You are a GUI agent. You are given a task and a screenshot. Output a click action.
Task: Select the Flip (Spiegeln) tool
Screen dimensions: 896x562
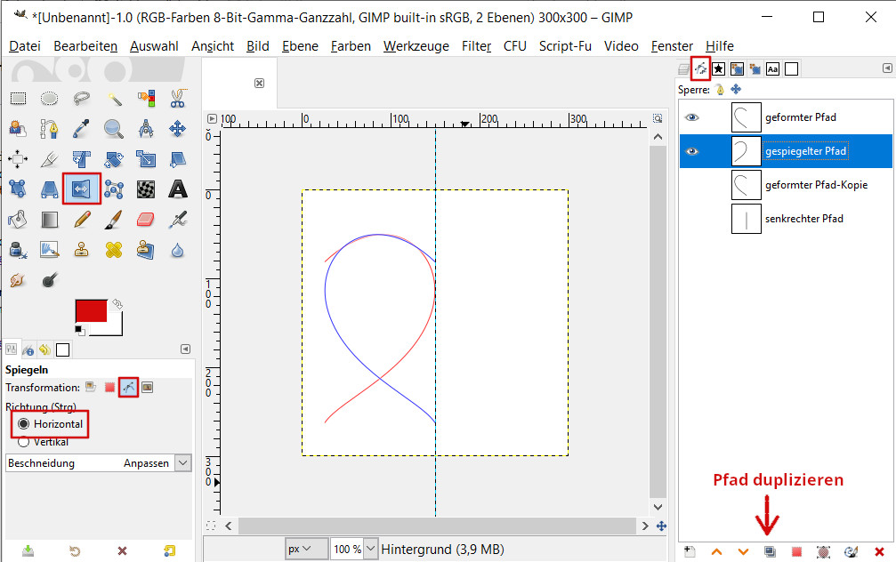tap(81, 189)
